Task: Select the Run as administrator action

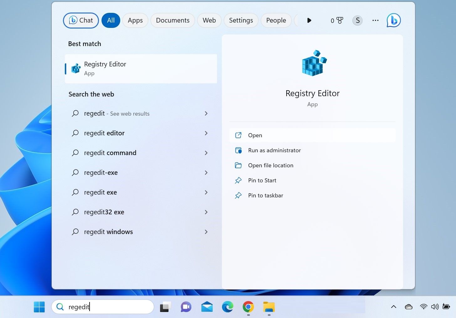Action: tap(274, 150)
